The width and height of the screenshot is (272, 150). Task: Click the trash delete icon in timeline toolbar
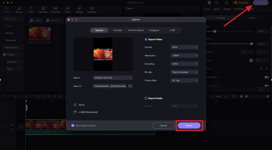click(16, 96)
